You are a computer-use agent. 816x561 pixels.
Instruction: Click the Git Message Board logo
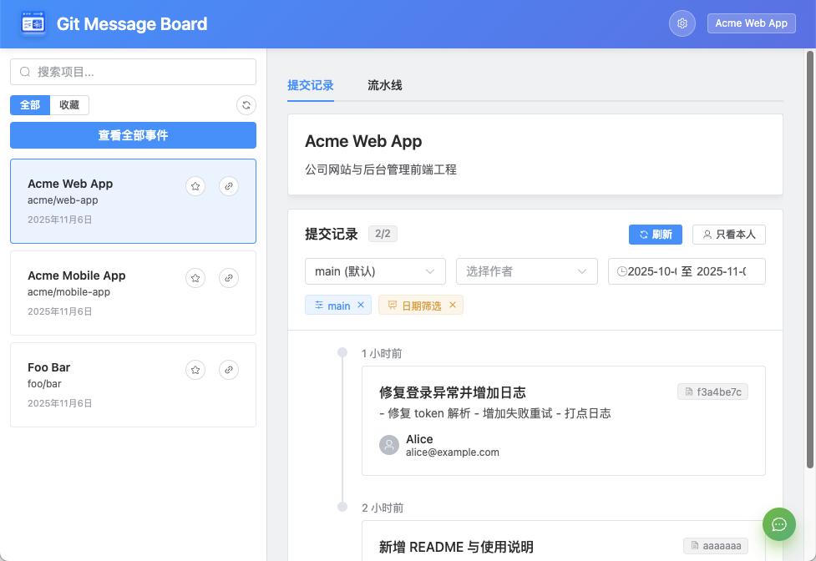33,23
